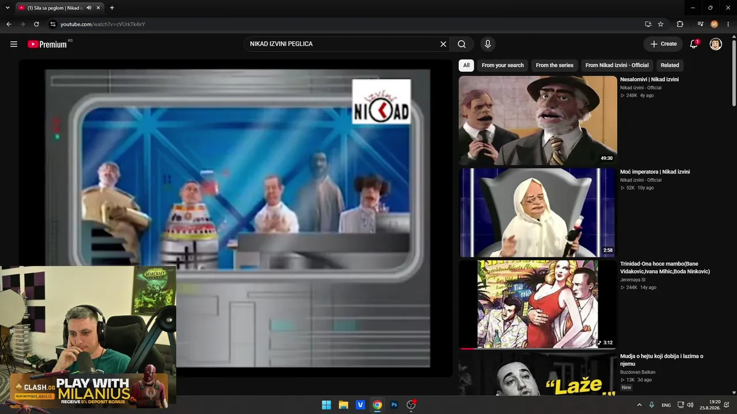Open the Trinidad-Ona hoce mambo video title
Viewport: 737px width, 414px height.
(665, 267)
